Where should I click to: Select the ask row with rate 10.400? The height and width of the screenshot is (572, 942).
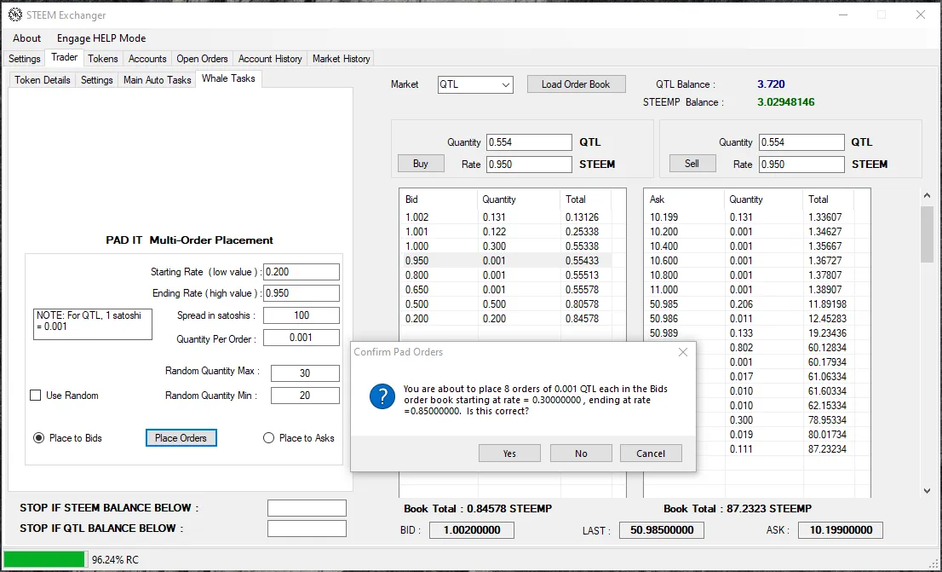coord(750,246)
